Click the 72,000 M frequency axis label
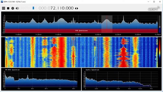This screenshot has width=163, height=92. point(98,34)
